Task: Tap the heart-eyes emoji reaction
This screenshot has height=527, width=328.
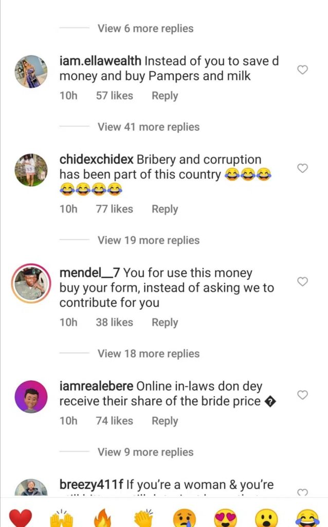Action: [226, 517]
